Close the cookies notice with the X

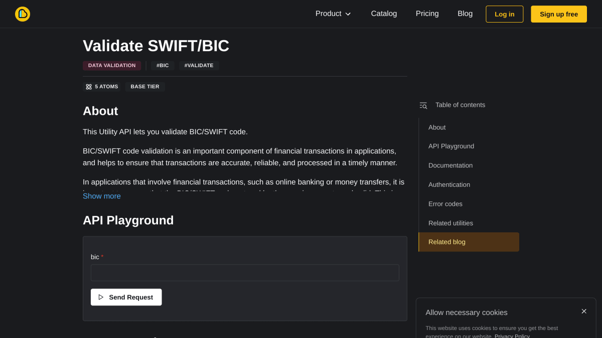584,311
